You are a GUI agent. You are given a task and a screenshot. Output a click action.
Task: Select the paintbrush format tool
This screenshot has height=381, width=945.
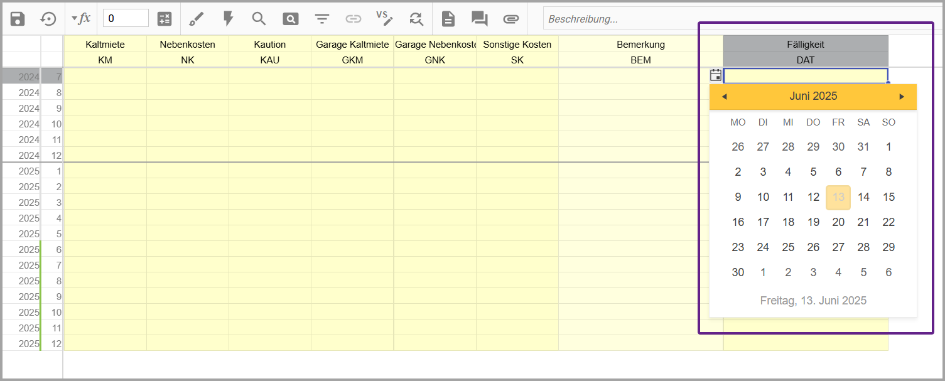(x=197, y=19)
